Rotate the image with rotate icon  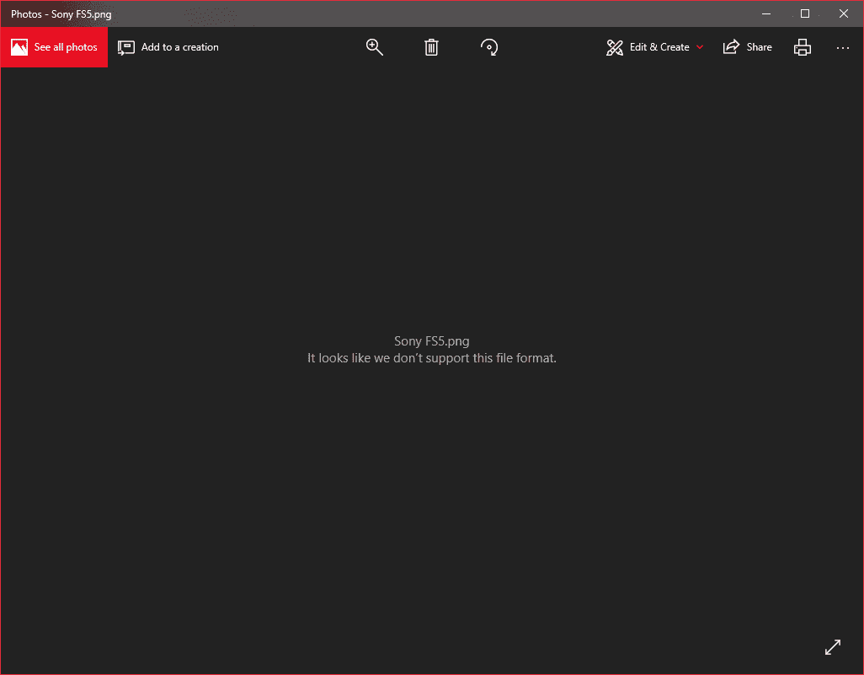488,47
